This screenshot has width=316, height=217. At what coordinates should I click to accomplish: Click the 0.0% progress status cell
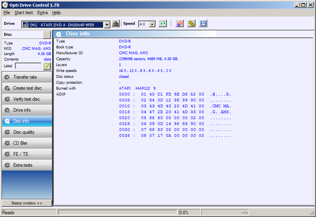pyautogui.click(x=189, y=212)
